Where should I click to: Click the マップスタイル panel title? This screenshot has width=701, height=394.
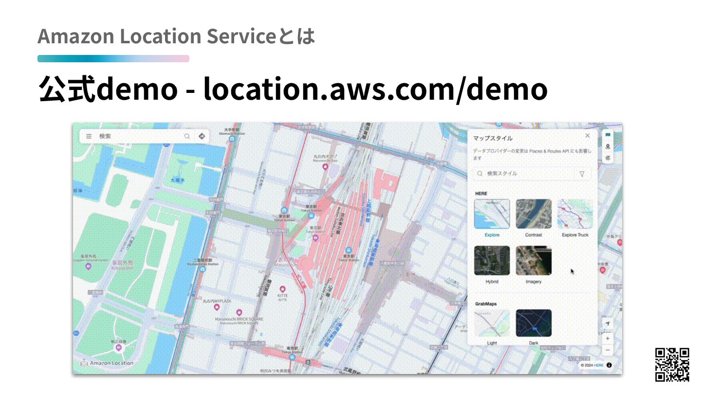point(493,139)
